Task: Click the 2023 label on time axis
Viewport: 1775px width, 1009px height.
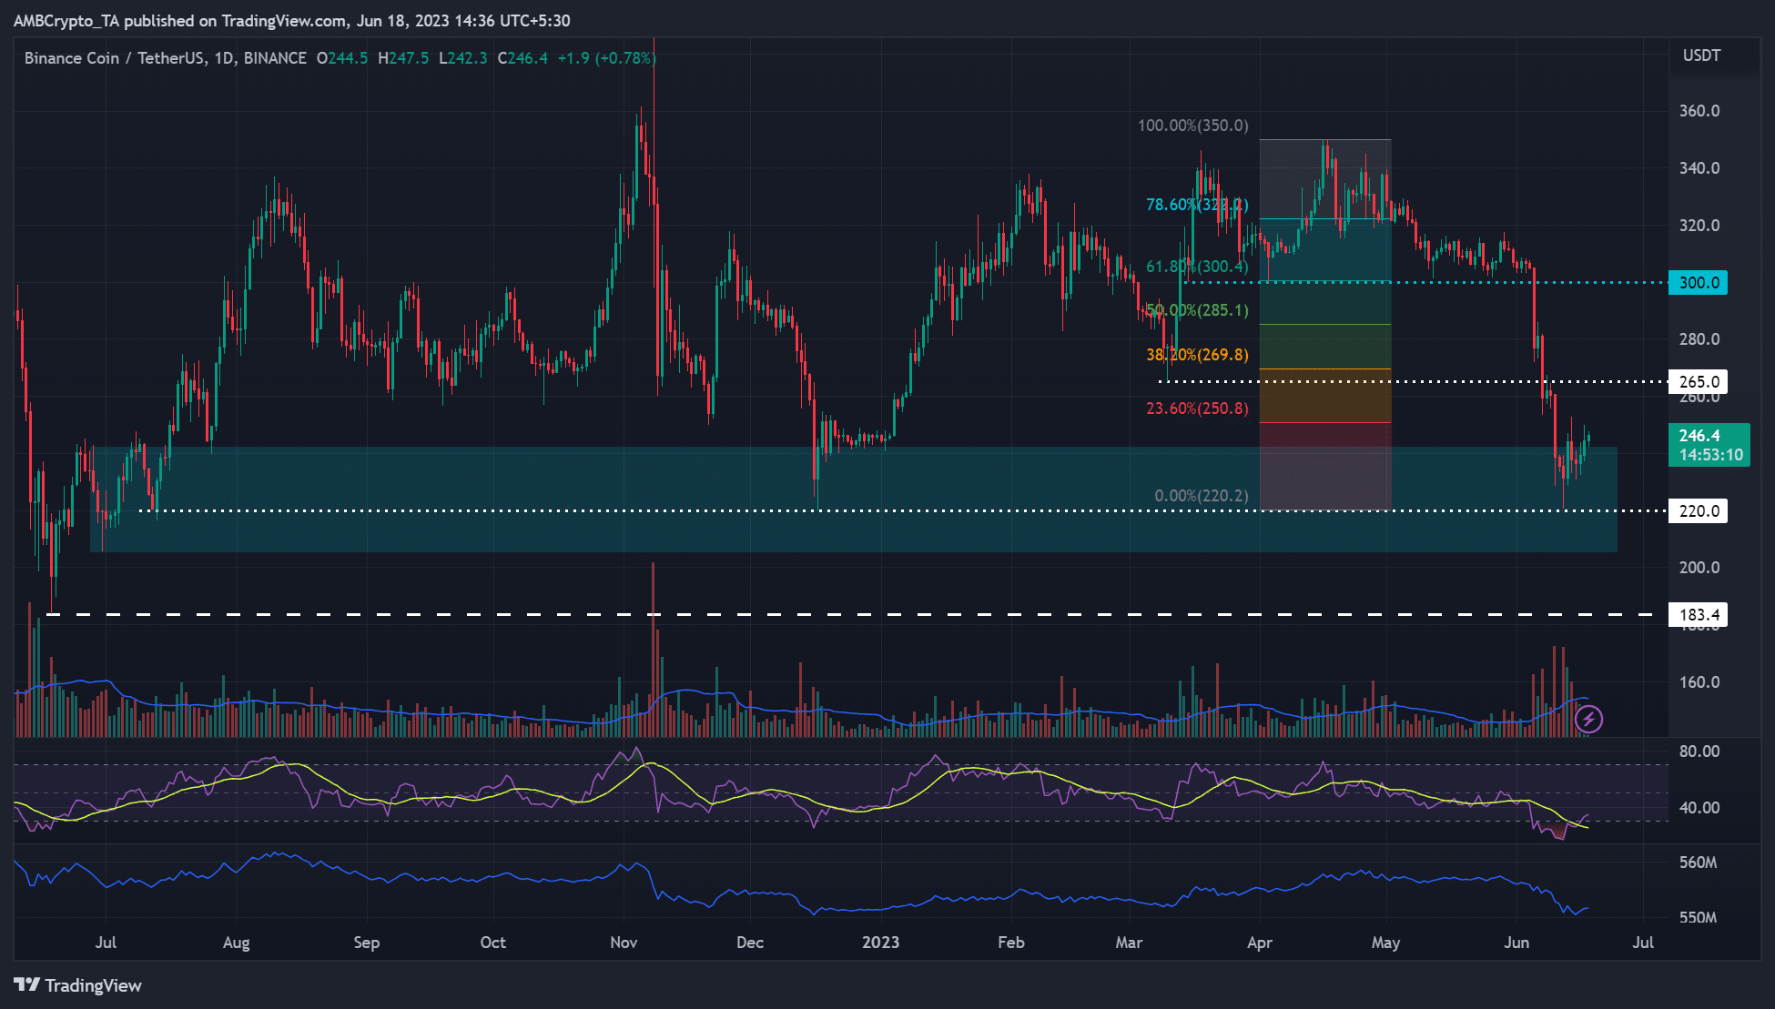Action: coord(880,943)
